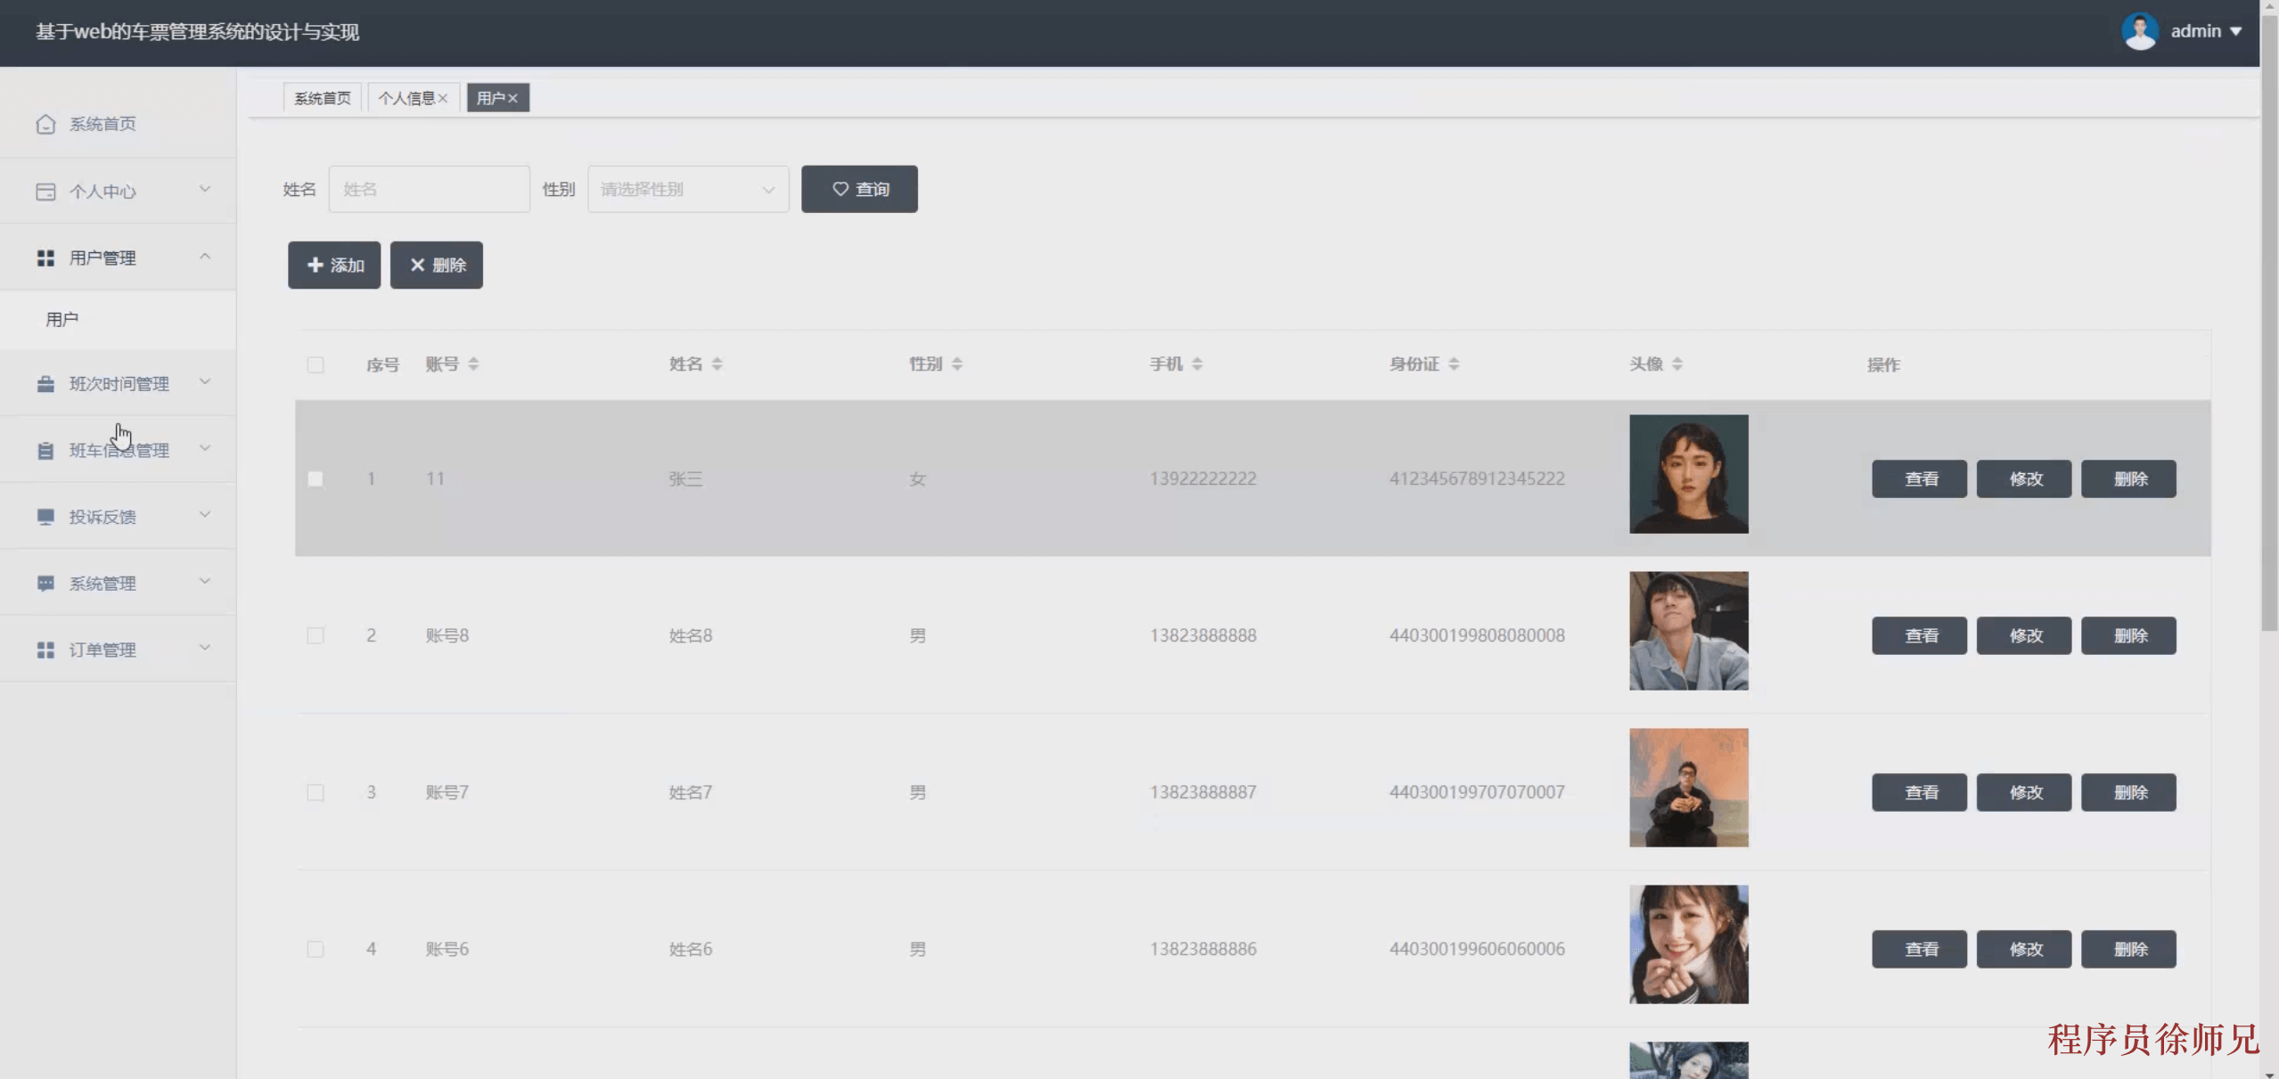Sort the table by 身份证 column arrows
The width and height of the screenshot is (2279, 1079).
[1455, 364]
